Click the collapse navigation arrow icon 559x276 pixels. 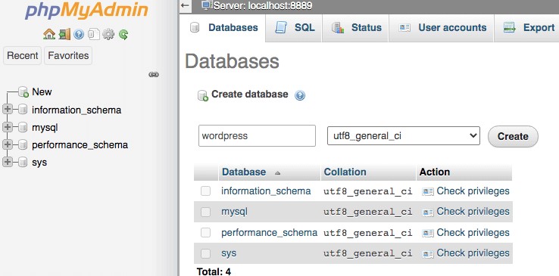[185, 5]
